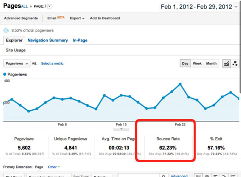This screenshot has height=177, width=241.
Task: Open the page selector dropdown arrow
Action: (x=50, y=6)
